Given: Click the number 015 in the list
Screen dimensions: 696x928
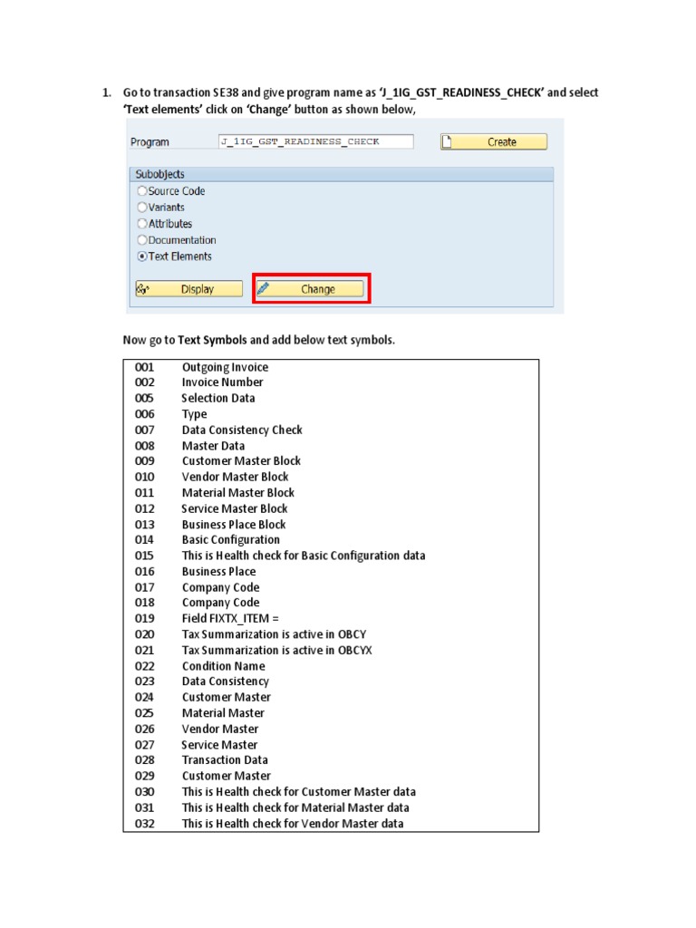Looking at the screenshot, I should pos(144,556).
